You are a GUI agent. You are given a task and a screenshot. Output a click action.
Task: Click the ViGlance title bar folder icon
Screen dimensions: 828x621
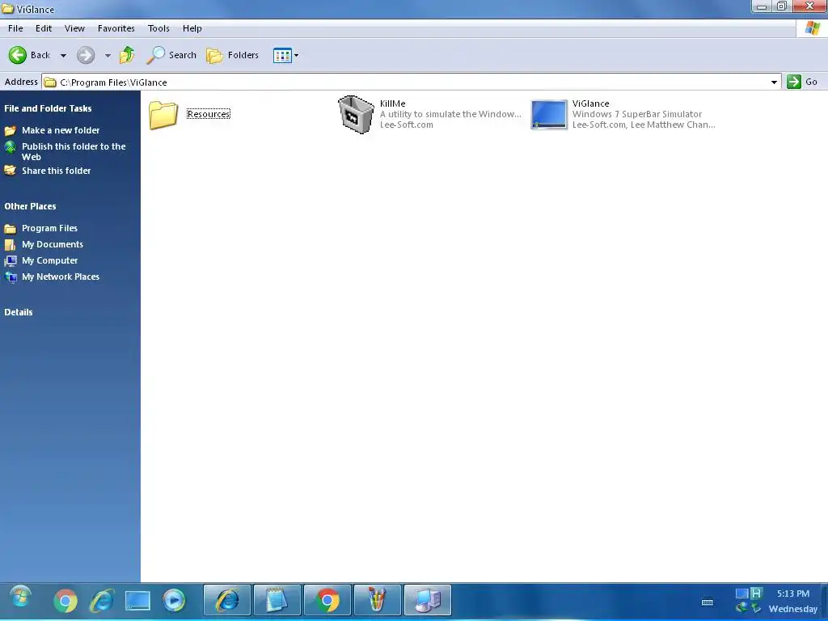(x=8, y=9)
